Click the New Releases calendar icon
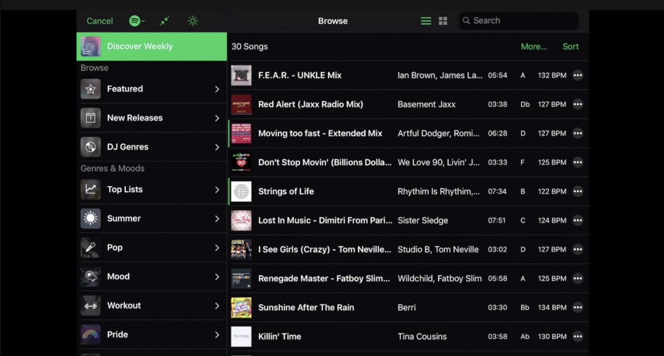This screenshot has width=664, height=356. (x=91, y=118)
